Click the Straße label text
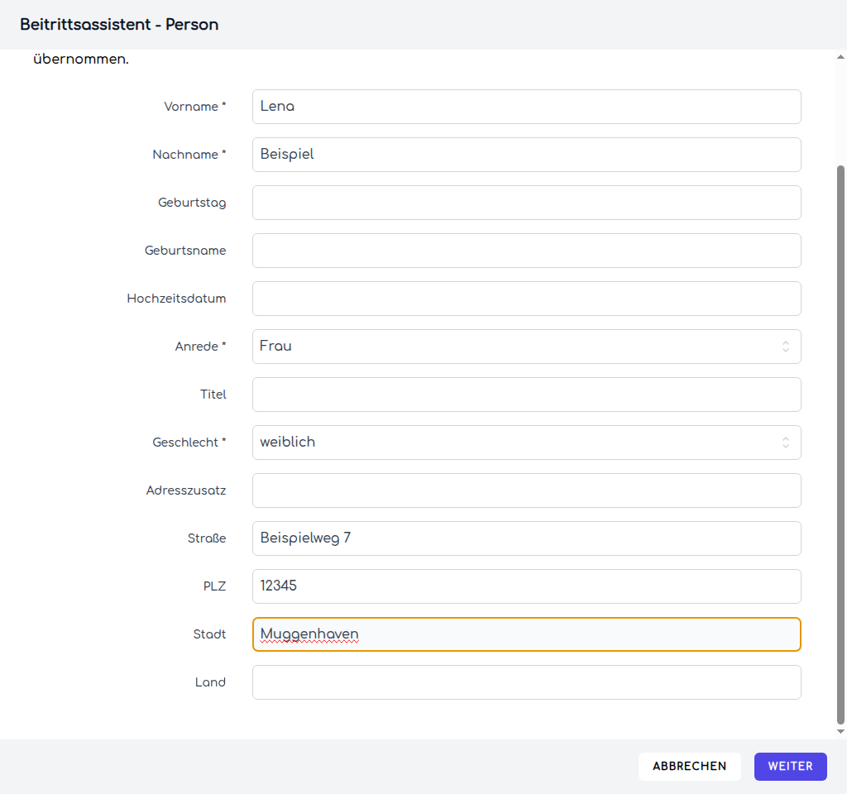Screen dimensions: 847x794 point(207,538)
